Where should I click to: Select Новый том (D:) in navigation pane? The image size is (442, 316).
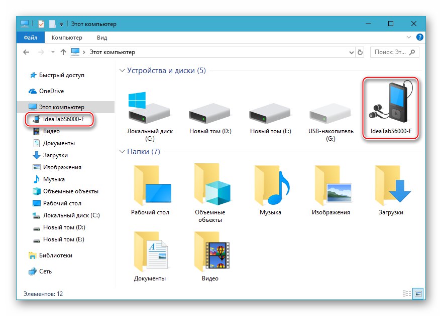tap(59, 227)
